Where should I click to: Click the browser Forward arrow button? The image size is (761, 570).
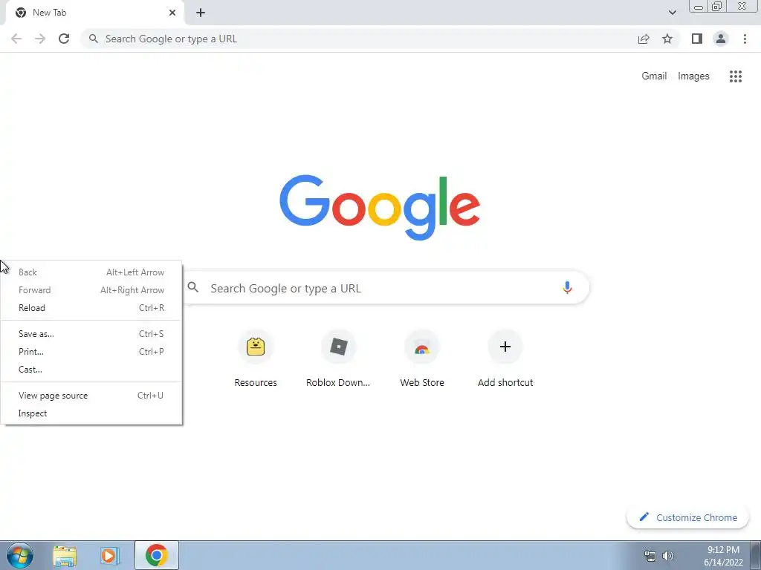click(40, 39)
